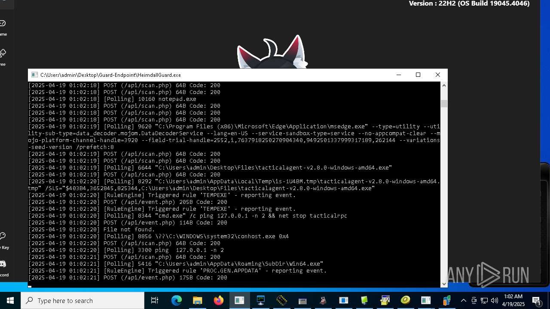Click the 6644 tacticalagent polling line
Screen dimensions: 550x309
click(x=210, y=168)
